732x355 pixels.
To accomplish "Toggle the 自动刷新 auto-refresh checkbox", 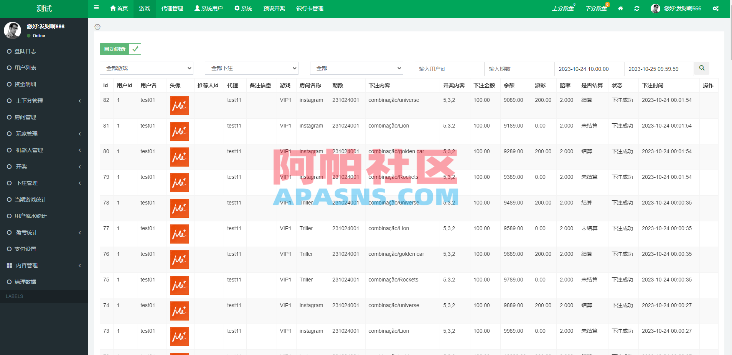I will pyautogui.click(x=135, y=49).
